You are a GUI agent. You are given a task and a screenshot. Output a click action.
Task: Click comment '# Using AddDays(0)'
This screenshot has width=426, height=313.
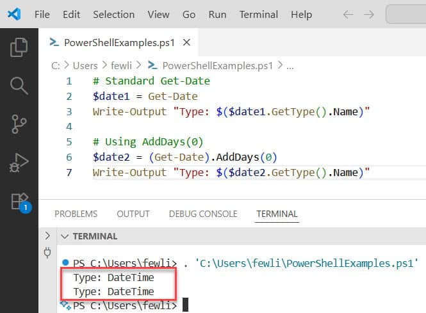point(148,141)
